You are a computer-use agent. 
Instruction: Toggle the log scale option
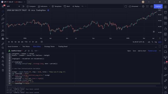pos(156,42)
